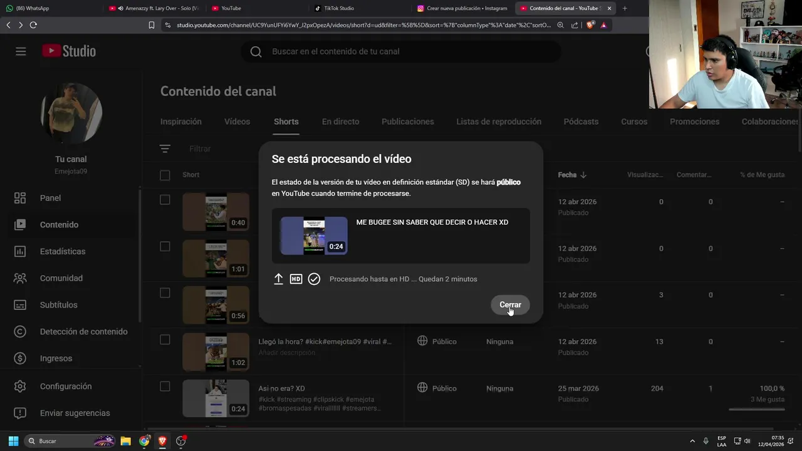
Task: Open a new browser tab
Action: click(624, 8)
